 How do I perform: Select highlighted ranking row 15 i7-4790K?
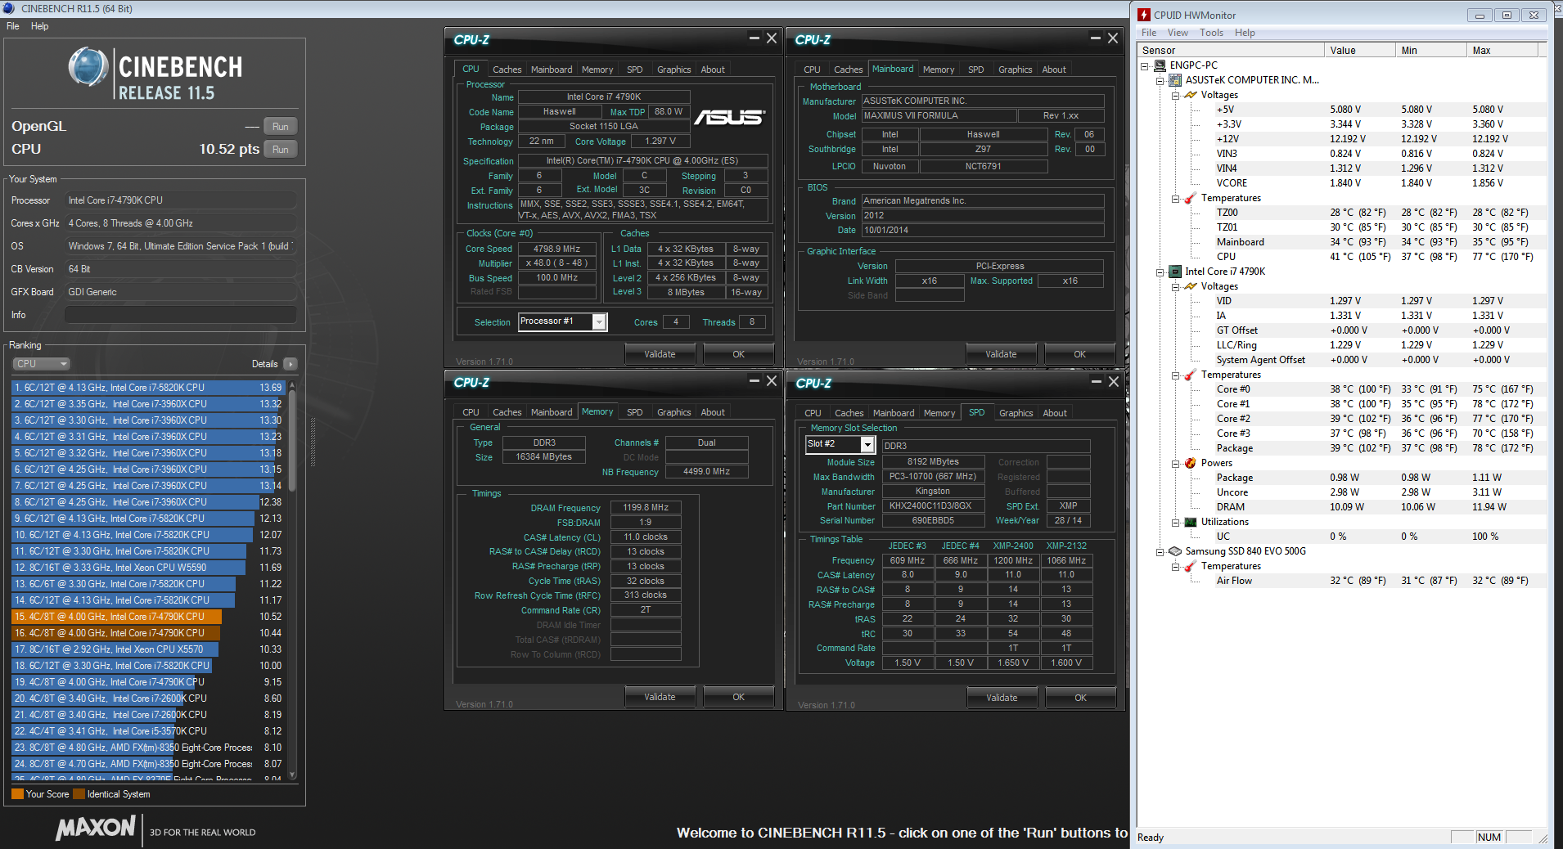coord(147,617)
